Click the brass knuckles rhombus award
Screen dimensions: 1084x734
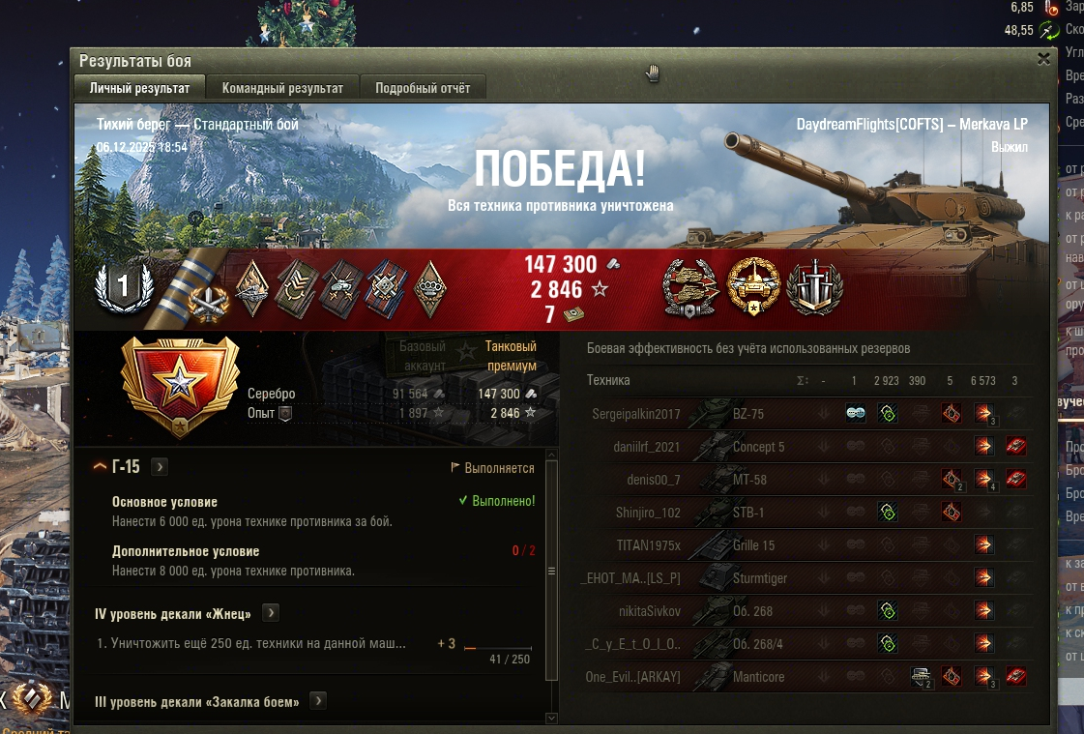pos(430,289)
